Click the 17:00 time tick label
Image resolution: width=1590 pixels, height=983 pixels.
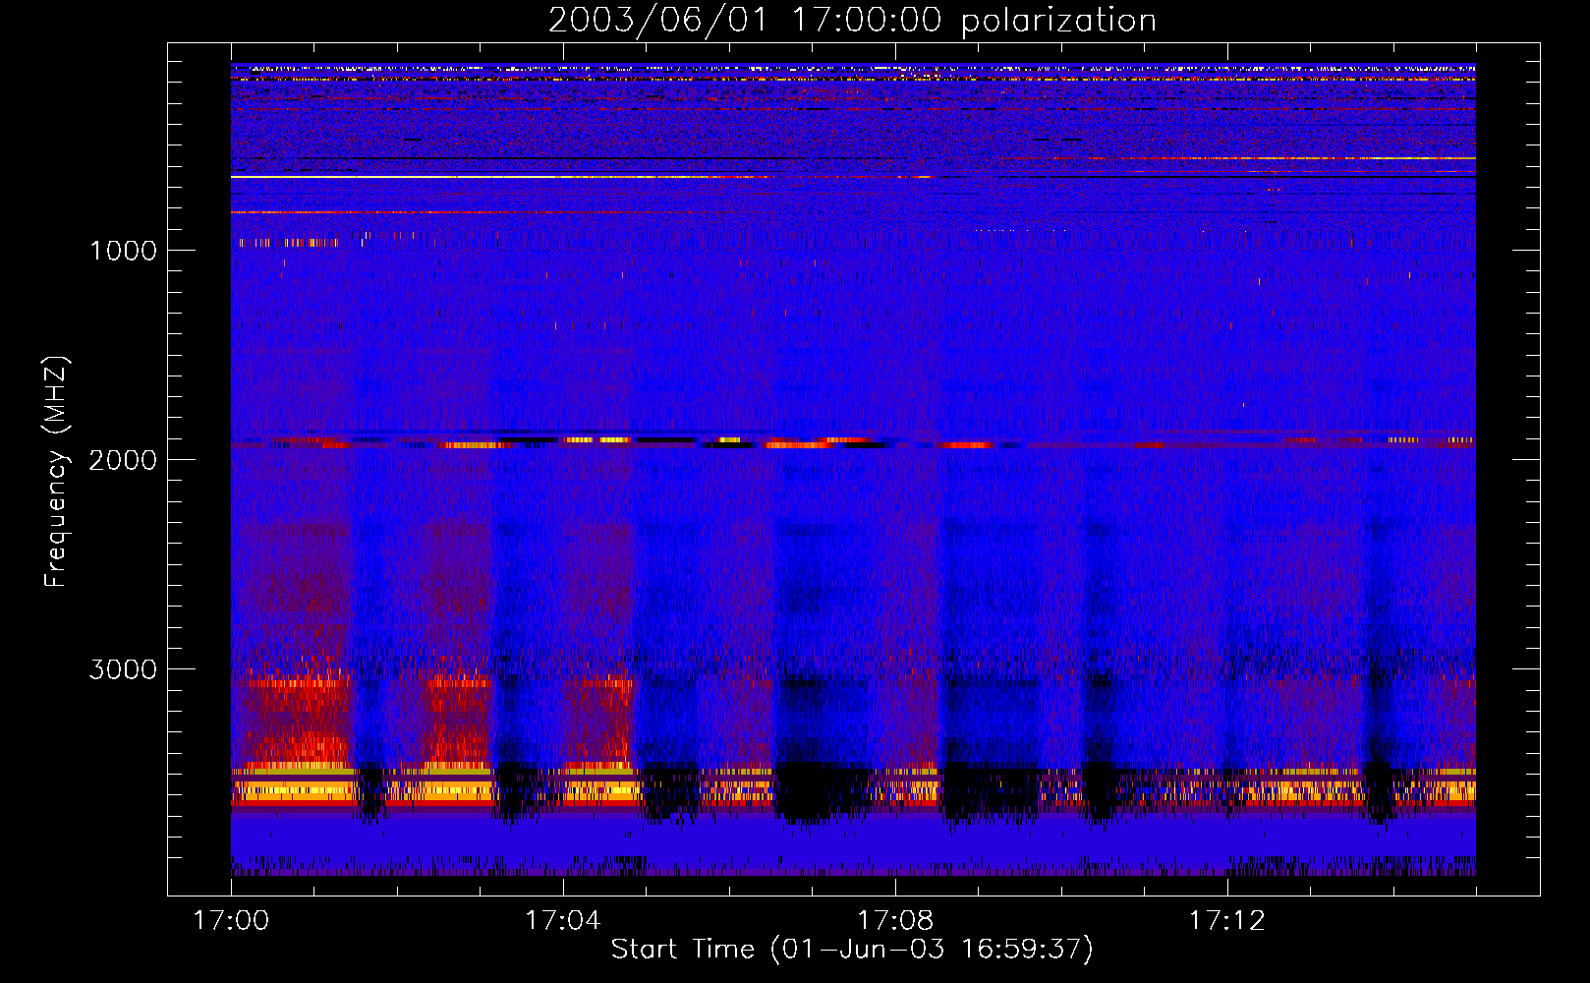231,921
